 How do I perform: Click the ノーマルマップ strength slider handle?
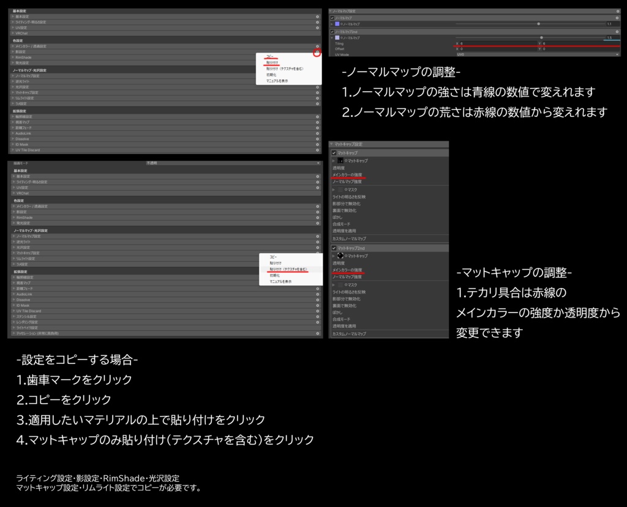click(x=538, y=24)
